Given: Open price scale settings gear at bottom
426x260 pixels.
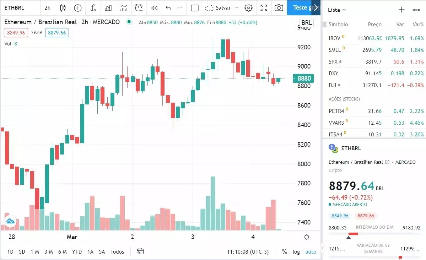Looking at the screenshot, I should (307, 237).
